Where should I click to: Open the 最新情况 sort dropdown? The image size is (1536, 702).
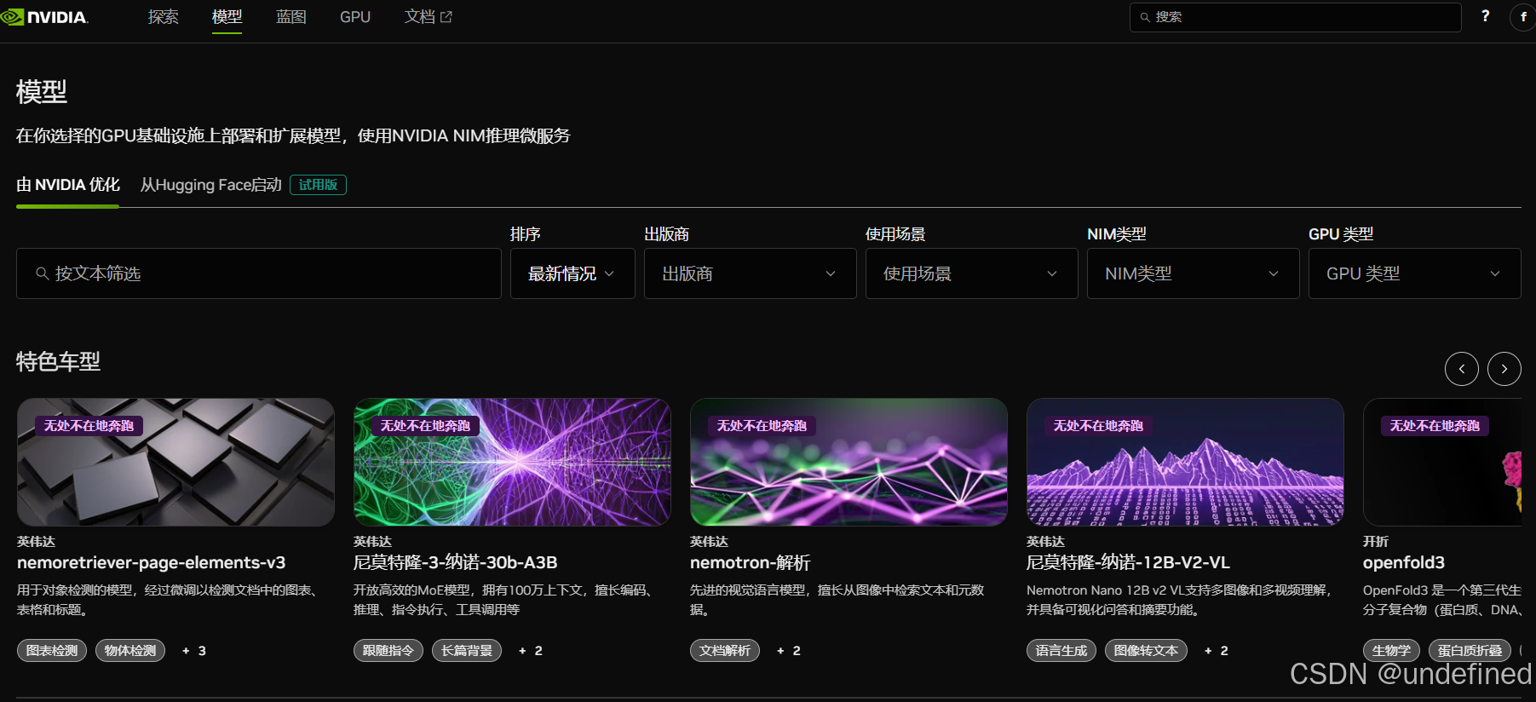pos(572,273)
